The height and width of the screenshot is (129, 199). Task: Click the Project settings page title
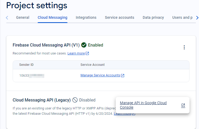pyautogui.click(x=37, y=6)
